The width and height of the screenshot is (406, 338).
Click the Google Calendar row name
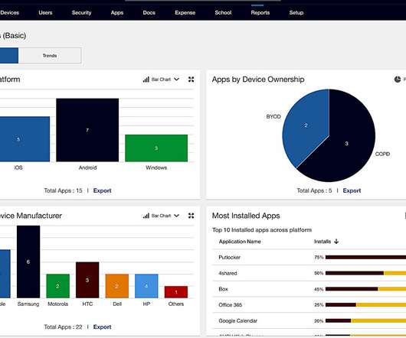pos(238,321)
